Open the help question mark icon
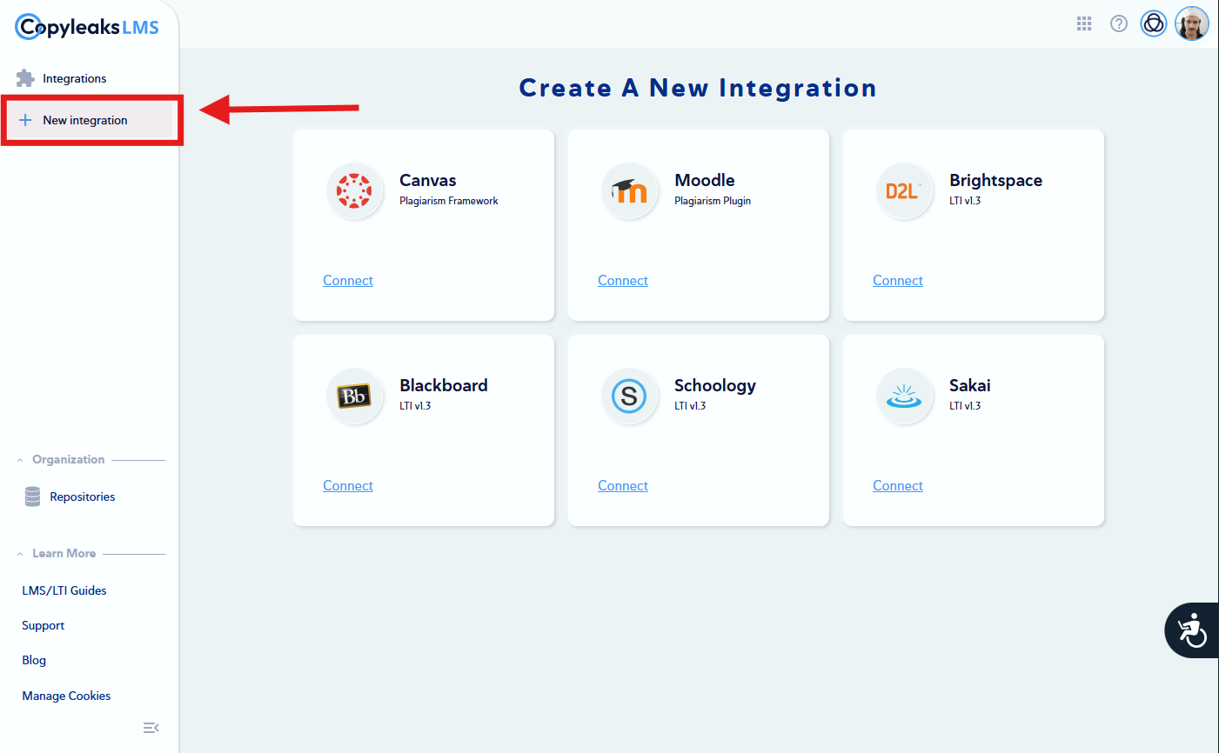The width and height of the screenshot is (1219, 753). 1119,23
